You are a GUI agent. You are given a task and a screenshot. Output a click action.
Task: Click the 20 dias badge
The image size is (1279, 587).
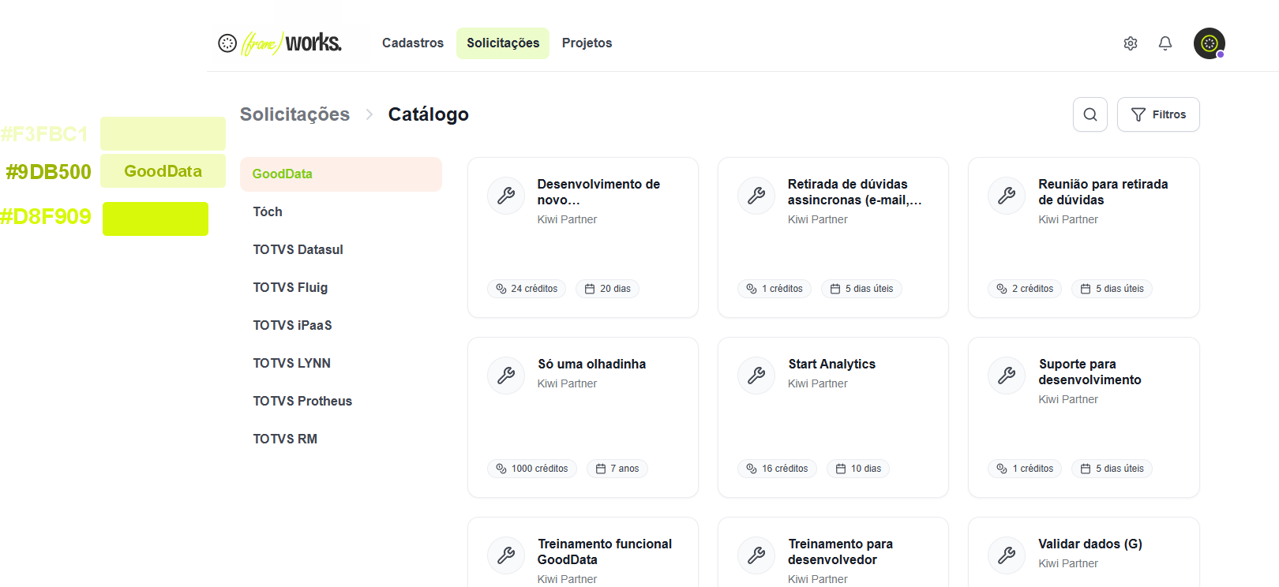pos(607,289)
